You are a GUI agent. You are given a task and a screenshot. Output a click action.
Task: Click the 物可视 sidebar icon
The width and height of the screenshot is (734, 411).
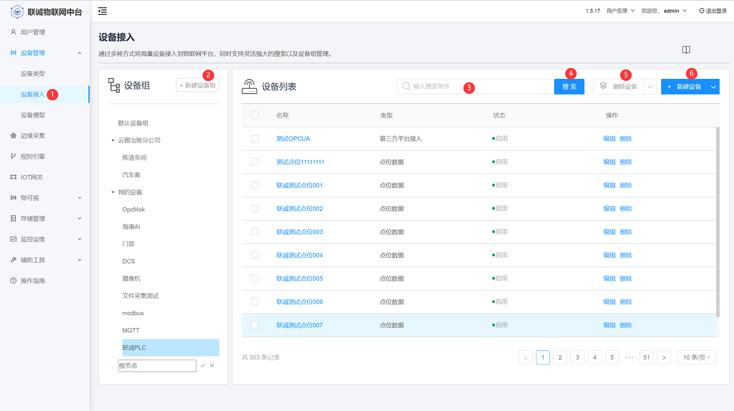[13, 198]
